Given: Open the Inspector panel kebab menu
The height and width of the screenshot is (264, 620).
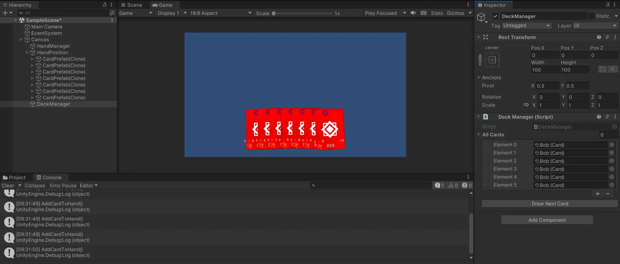Looking at the screenshot, I should [x=615, y=5].
